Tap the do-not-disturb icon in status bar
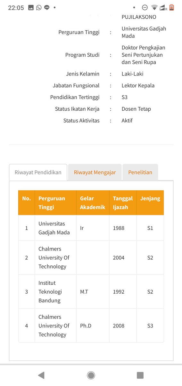The width and height of the screenshot is (182, 386). coord(145,7)
